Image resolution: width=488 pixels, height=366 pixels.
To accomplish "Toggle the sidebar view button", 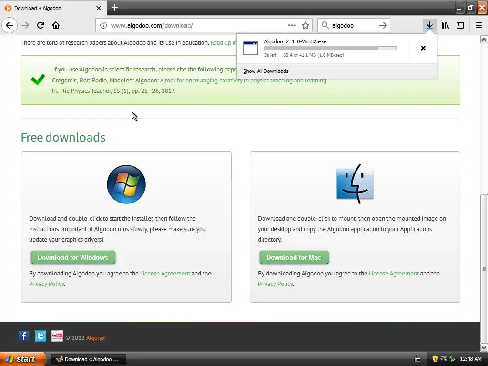I will pos(460,25).
